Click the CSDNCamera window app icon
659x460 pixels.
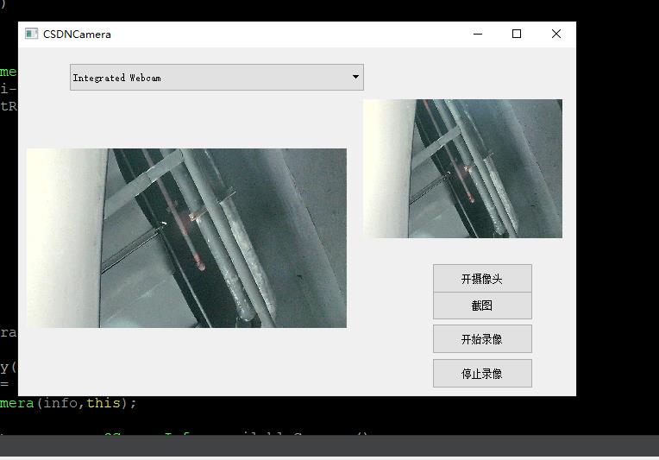32,34
